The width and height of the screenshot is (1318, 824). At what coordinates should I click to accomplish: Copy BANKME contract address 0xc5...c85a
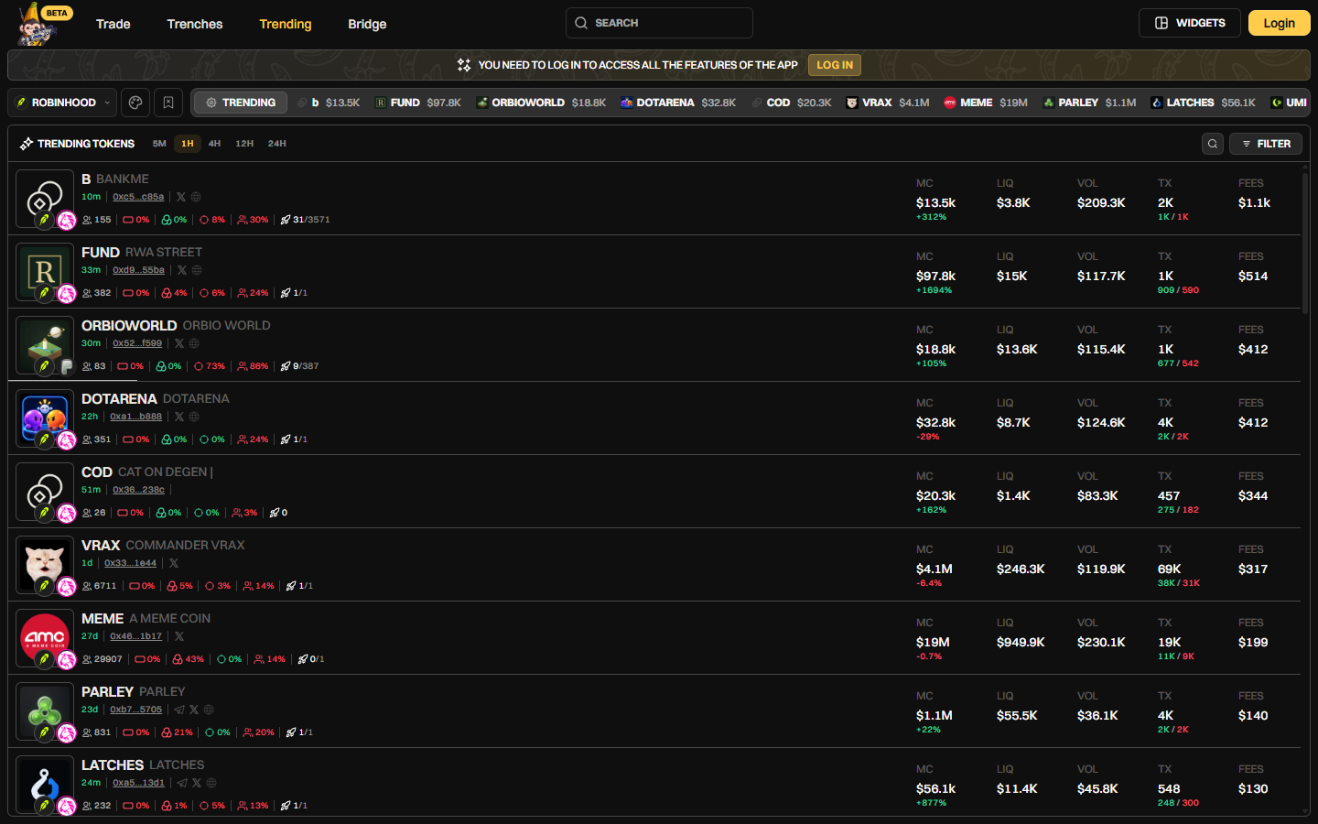tap(138, 197)
